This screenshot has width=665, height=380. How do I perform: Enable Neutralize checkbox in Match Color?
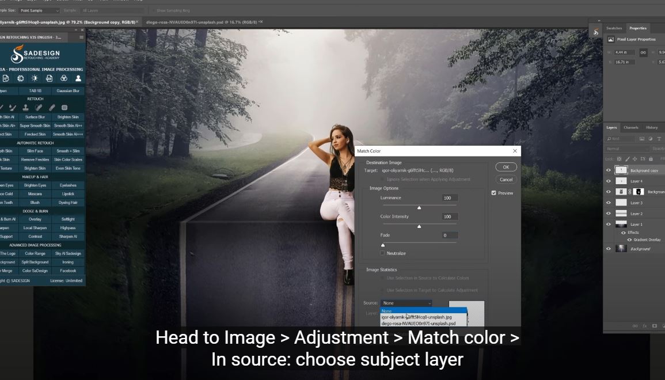click(382, 253)
